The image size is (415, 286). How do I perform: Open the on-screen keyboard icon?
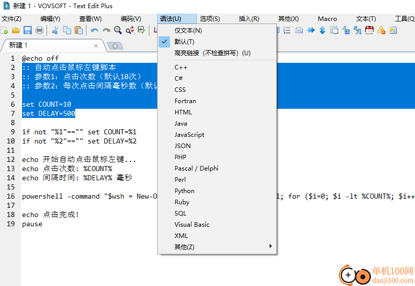coord(299,30)
